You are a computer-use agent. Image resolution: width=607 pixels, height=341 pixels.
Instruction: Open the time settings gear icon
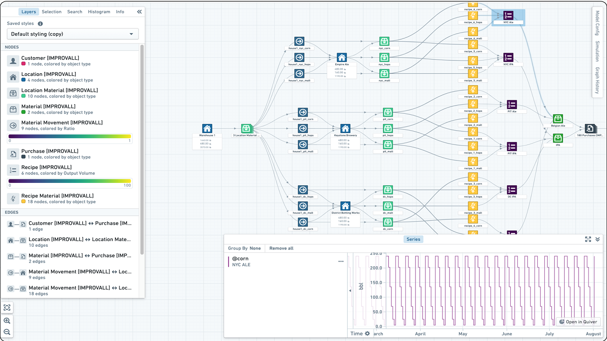click(367, 333)
